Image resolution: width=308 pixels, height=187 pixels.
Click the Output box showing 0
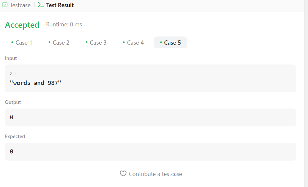[x=150, y=117]
